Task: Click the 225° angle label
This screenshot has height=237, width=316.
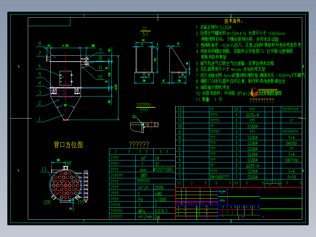Action: 47,202
